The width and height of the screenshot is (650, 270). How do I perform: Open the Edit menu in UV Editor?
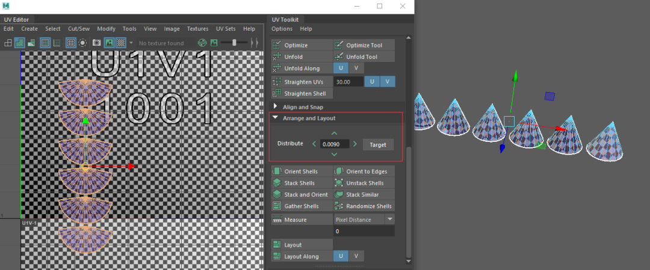pos(8,29)
